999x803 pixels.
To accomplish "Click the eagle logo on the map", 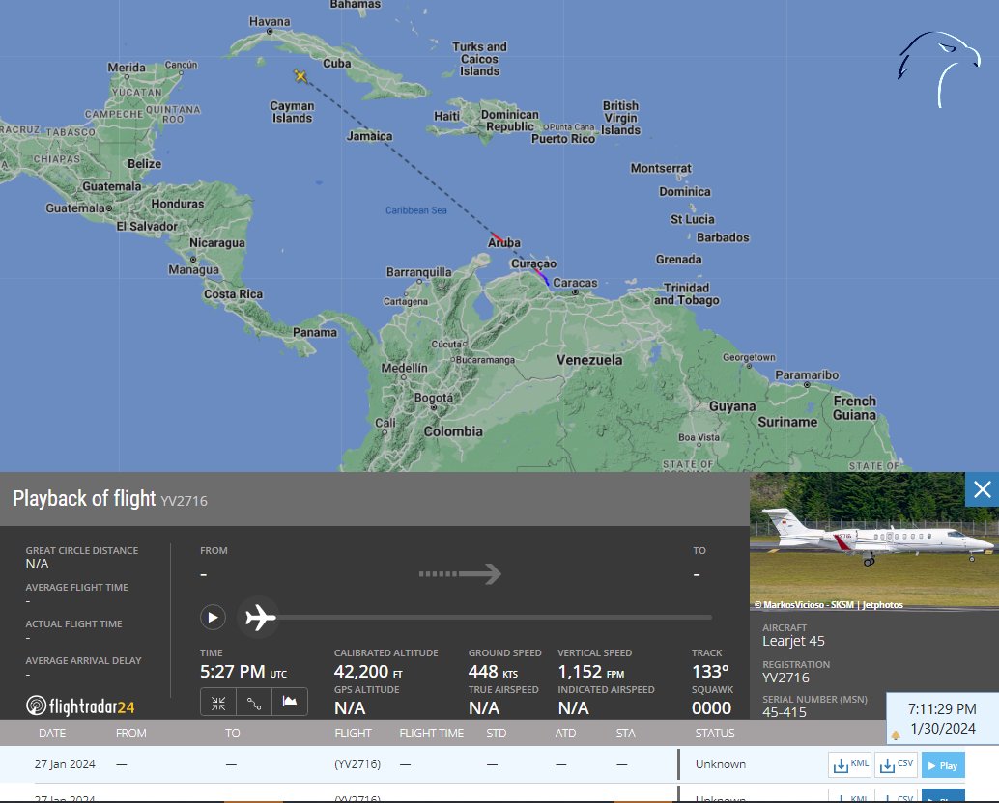I will pyautogui.click(x=939, y=69).
